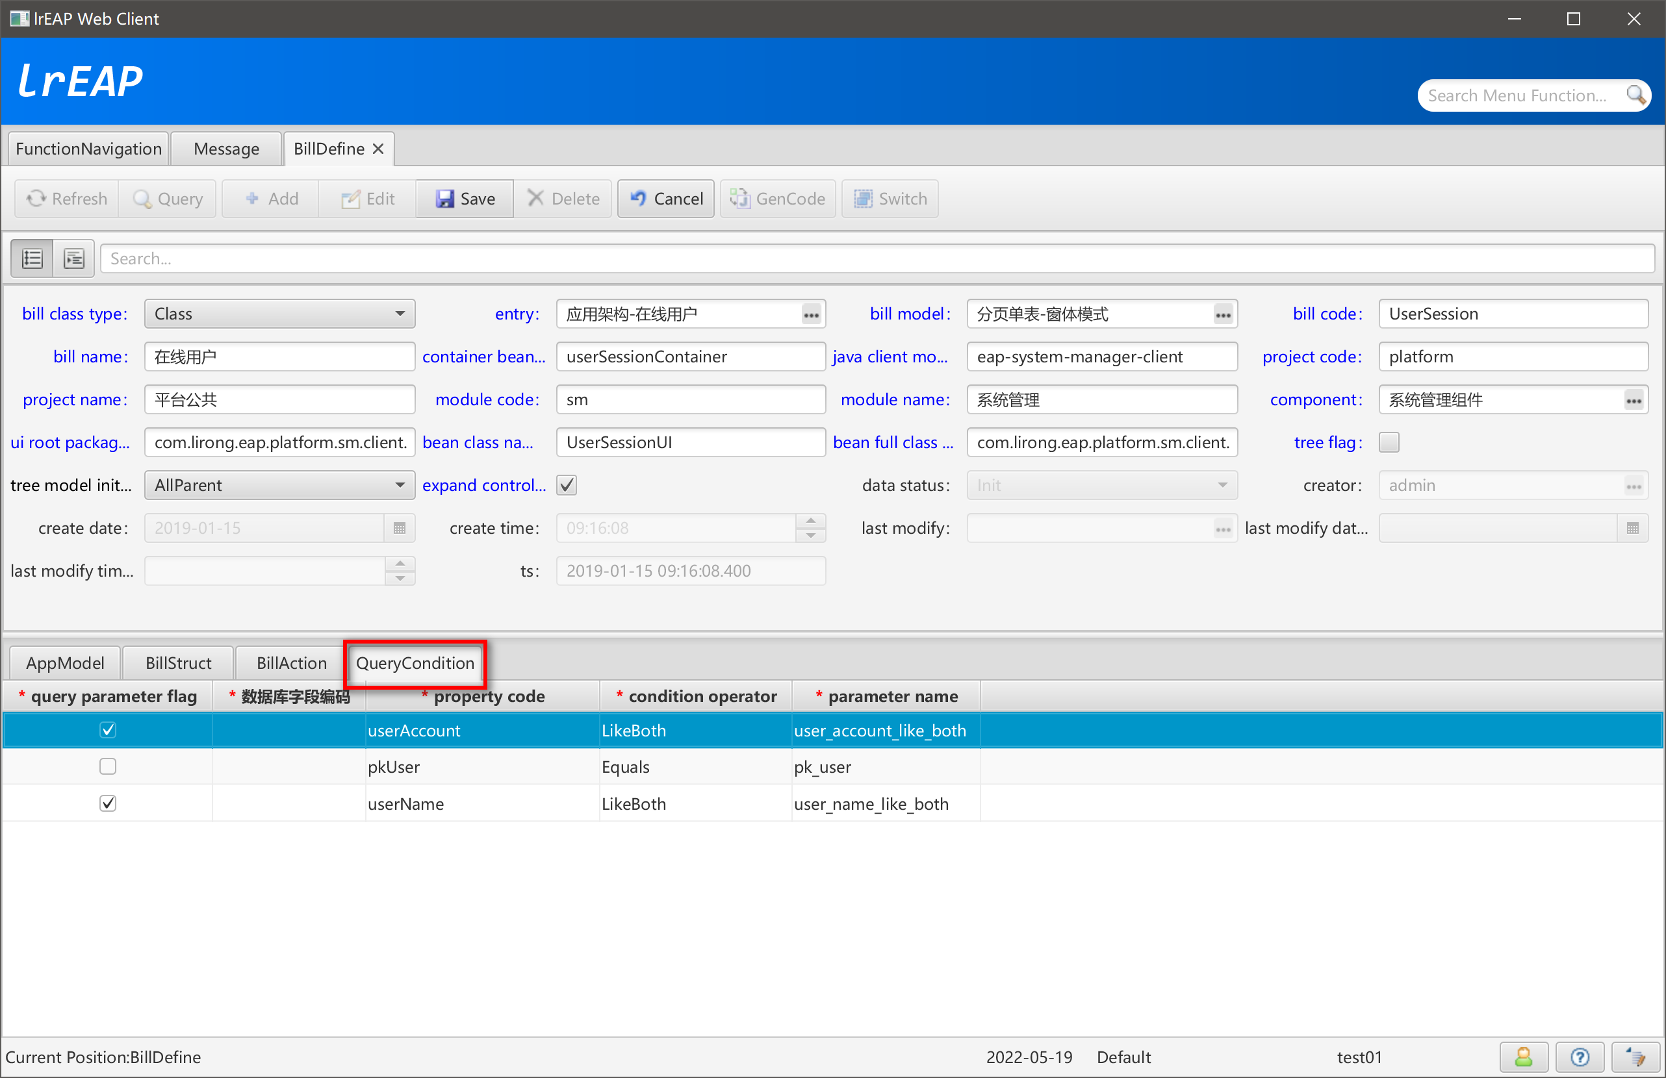1666x1078 pixels.
Task: Open last modify reference lookup button
Action: (x=1222, y=529)
